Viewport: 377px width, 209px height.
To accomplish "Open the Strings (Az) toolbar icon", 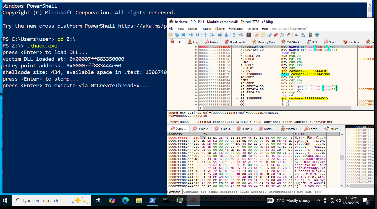I will (x=297, y=35).
